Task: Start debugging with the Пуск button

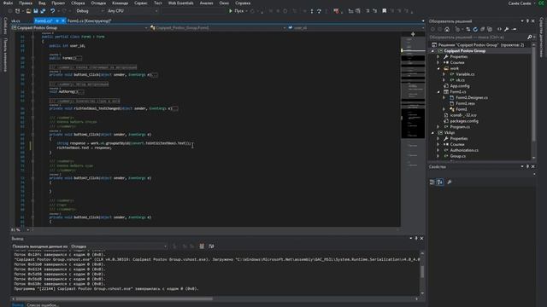Action: pos(237,11)
